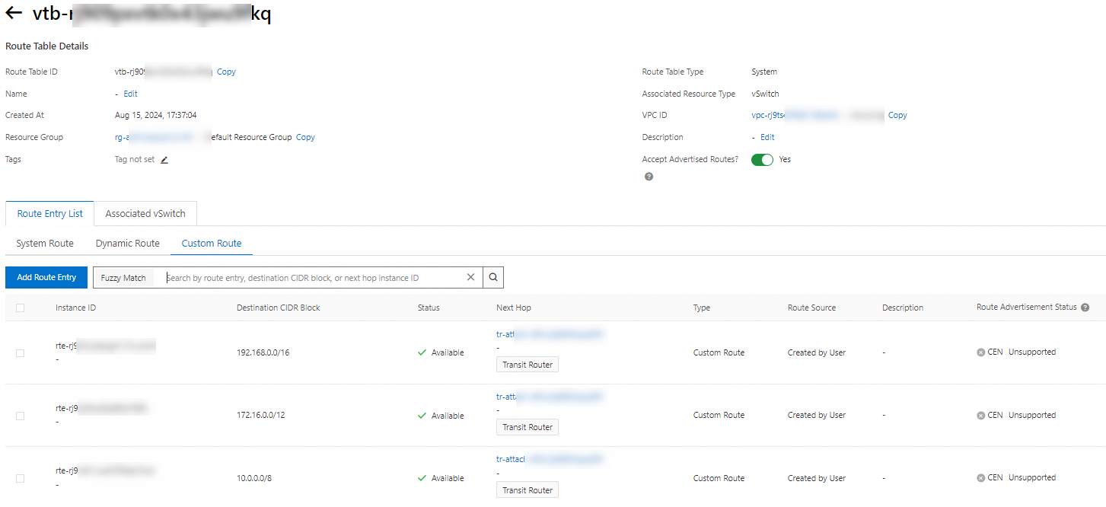Click CEN status icon for 192.168.0.0/16 route
The width and height of the screenshot is (1106, 507).
(x=981, y=352)
